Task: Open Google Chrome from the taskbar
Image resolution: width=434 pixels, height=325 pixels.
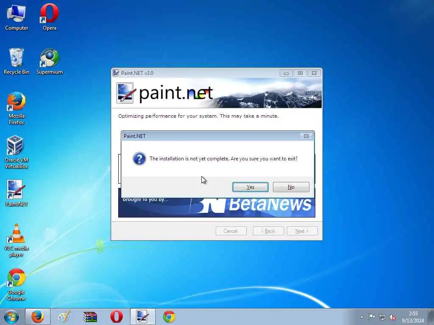Action: point(169,317)
